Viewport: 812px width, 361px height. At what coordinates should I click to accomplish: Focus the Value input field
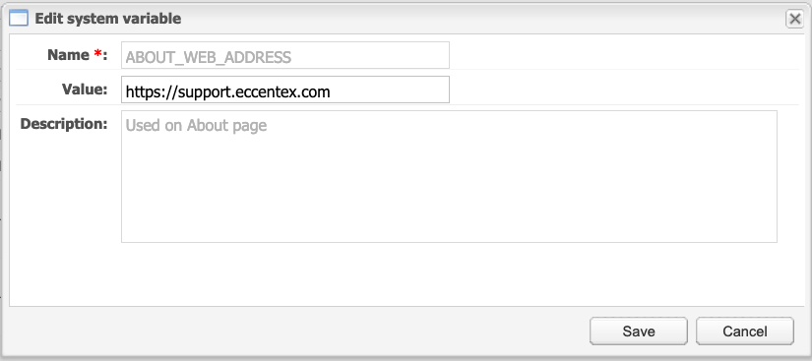coord(285,90)
